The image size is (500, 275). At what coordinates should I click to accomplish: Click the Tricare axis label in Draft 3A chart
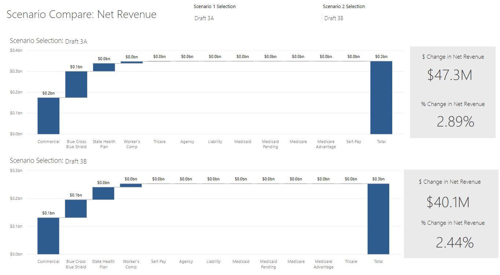(x=159, y=142)
